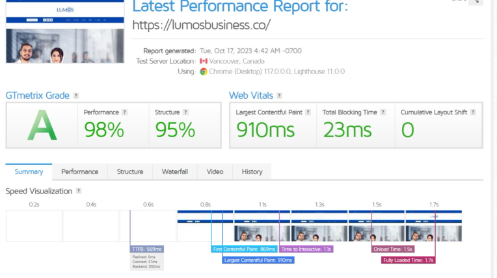Click the lumosbusiness.co URL link

201,26
